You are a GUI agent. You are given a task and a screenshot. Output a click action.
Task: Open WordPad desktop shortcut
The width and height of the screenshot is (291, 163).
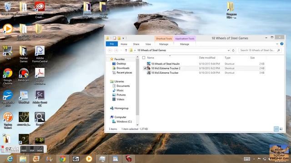click(x=24, y=97)
